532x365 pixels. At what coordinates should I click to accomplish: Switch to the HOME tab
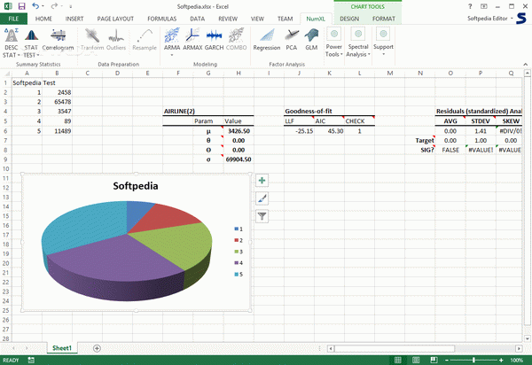click(x=43, y=19)
